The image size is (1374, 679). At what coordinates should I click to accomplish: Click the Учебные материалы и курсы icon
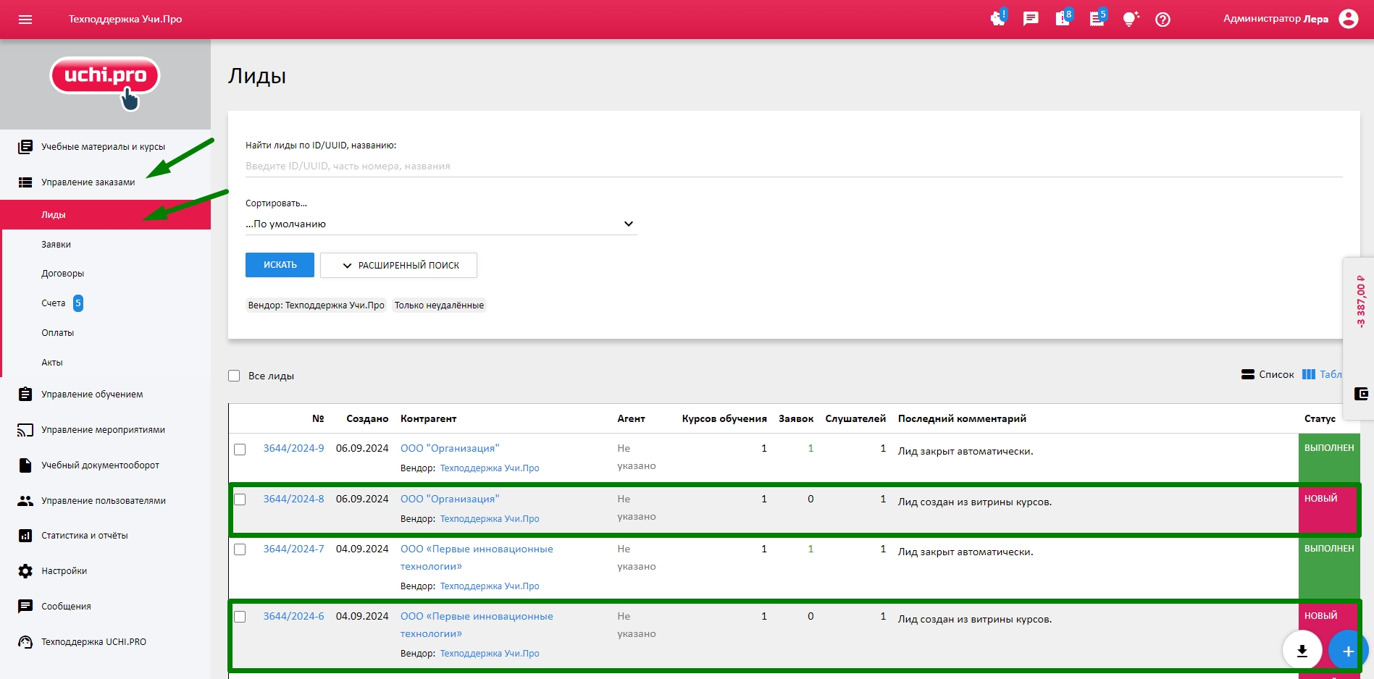pos(25,146)
